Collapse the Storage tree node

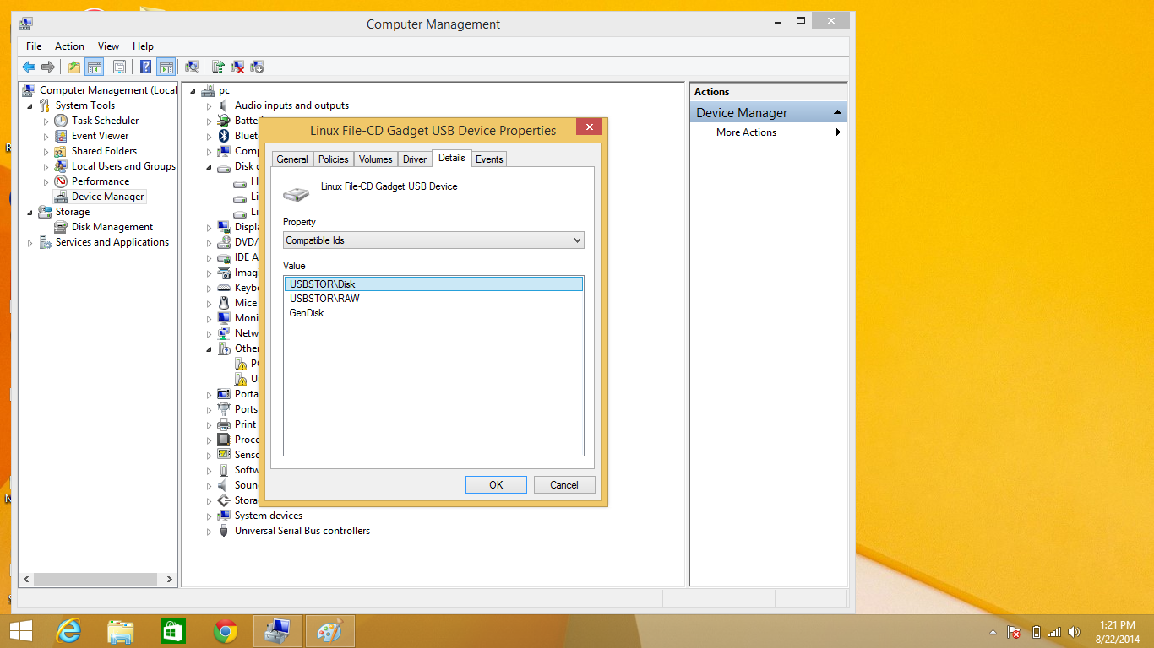coord(31,213)
